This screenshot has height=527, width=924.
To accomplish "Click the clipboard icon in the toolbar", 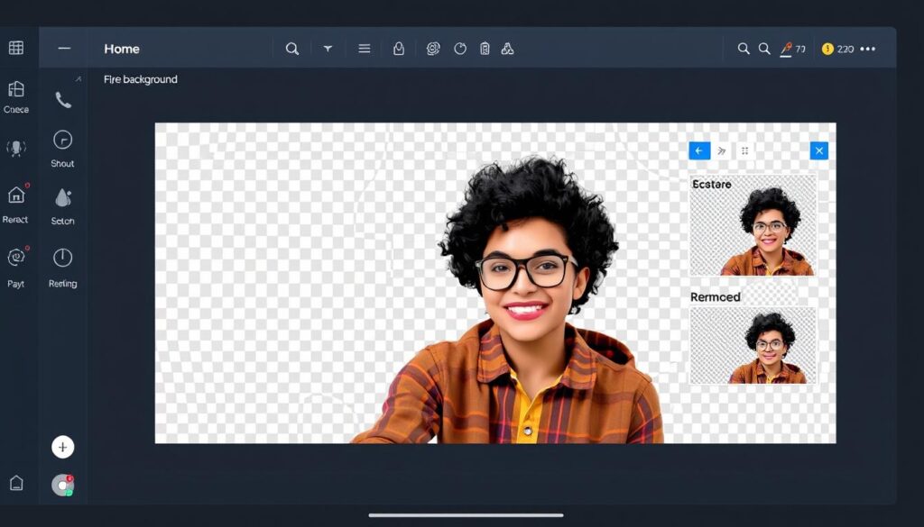I will tap(485, 49).
